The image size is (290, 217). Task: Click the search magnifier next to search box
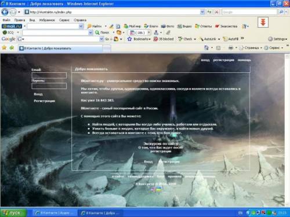[281, 12]
